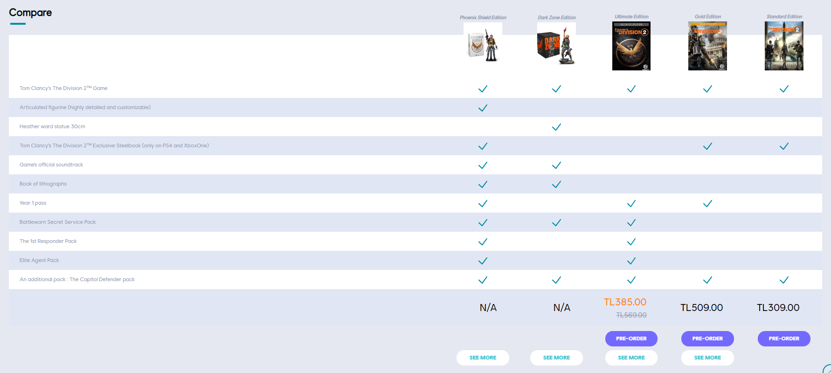Pre-order the Ultimate Edition

pos(631,338)
